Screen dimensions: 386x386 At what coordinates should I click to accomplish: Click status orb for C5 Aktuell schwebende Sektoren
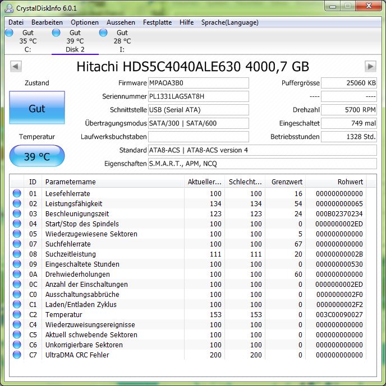(x=17, y=334)
